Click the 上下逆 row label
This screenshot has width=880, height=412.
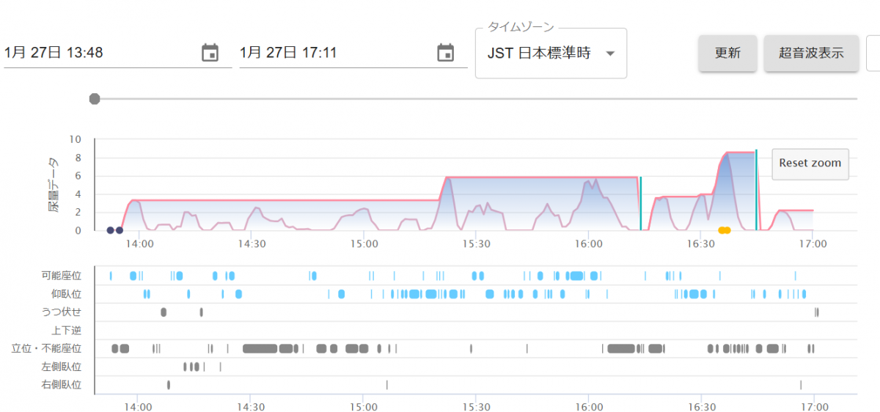click(x=67, y=331)
